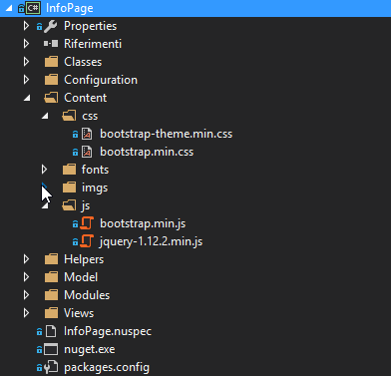
Task: Select the Modules folder label
Action: 87,295
